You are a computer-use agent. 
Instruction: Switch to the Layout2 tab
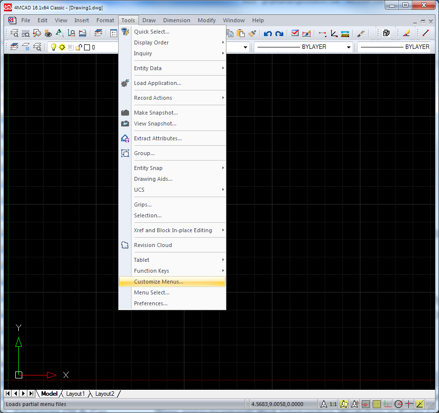(x=105, y=394)
